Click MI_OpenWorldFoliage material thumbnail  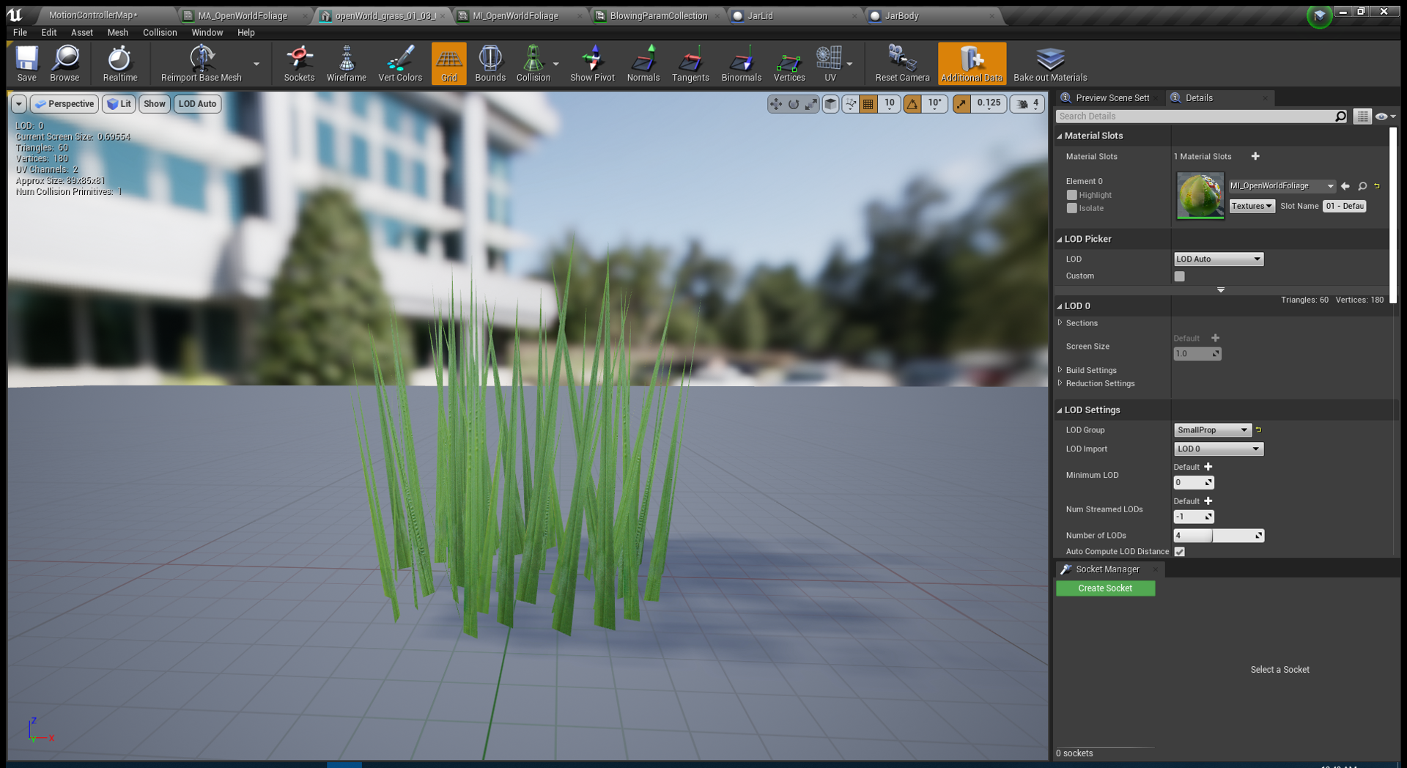coord(1200,196)
